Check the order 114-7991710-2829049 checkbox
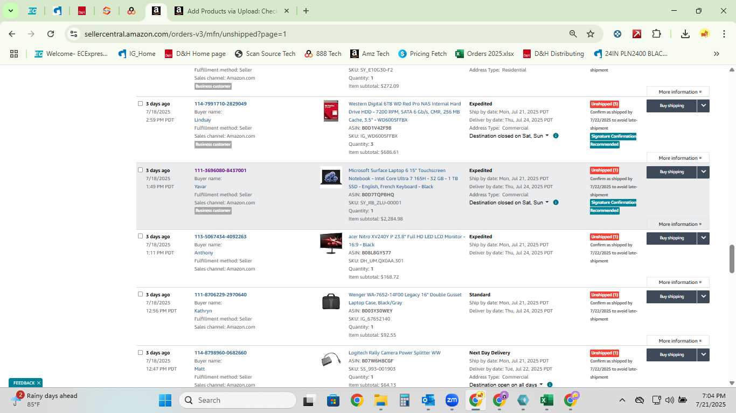The width and height of the screenshot is (736, 413). tap(140, 103)
